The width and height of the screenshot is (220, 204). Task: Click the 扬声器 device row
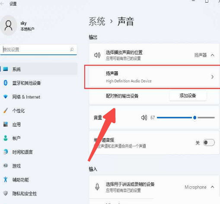coord(154,77)
